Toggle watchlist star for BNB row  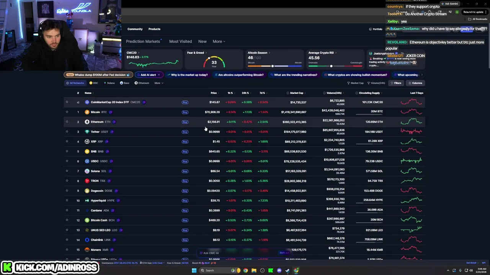(x=67, y=151)
